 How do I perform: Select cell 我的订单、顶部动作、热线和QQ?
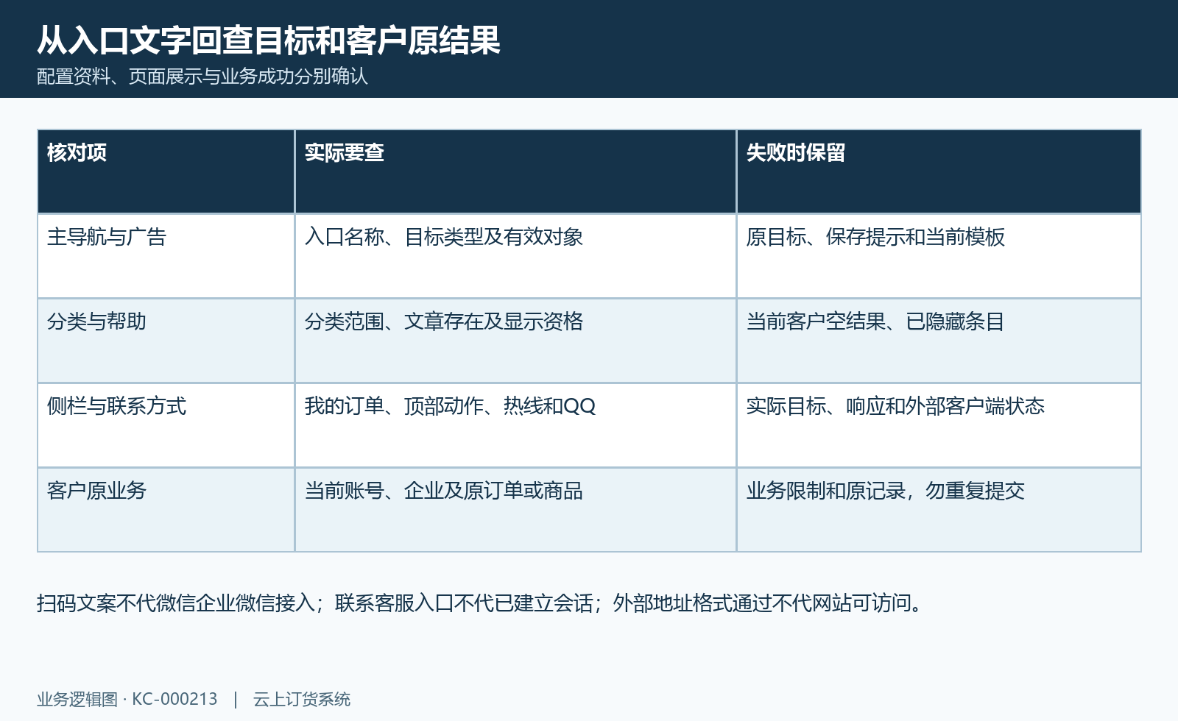click(x=515, y=425)
